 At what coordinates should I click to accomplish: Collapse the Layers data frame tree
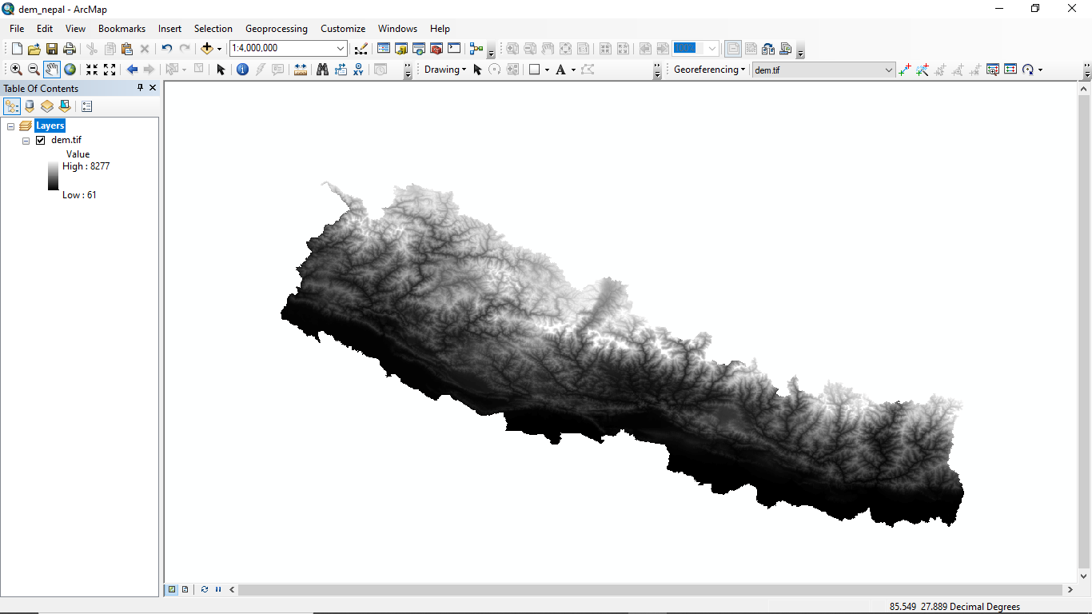click(11, 126)
